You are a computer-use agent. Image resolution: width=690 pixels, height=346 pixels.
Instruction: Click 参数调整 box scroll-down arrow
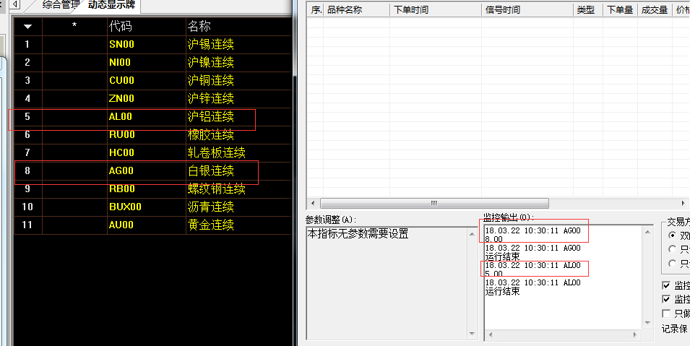[x=473, y=333]
